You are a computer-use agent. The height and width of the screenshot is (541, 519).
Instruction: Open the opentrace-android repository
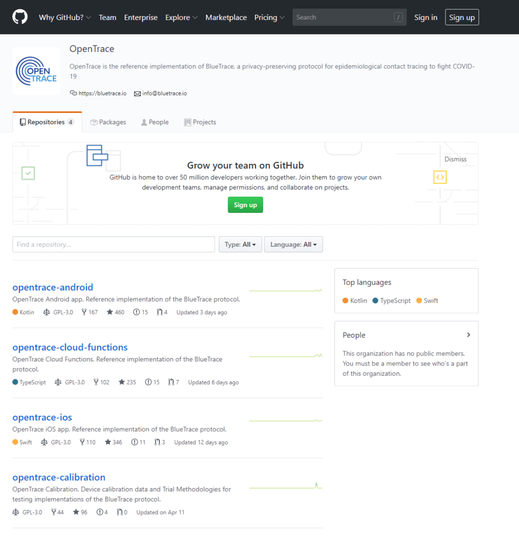click(53, 287)
